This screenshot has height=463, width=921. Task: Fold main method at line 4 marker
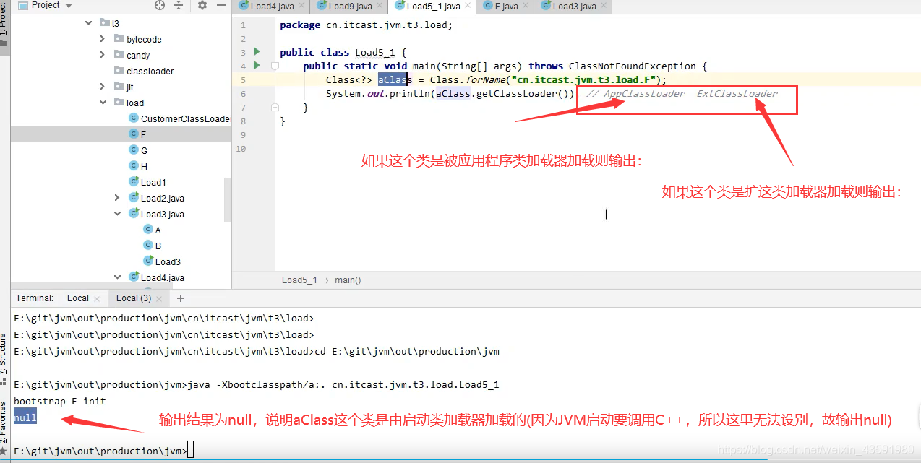click(x=275, y=66)
